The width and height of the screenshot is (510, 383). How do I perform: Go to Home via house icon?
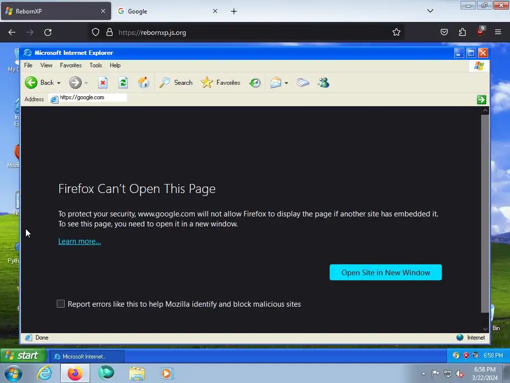[143, 82]
